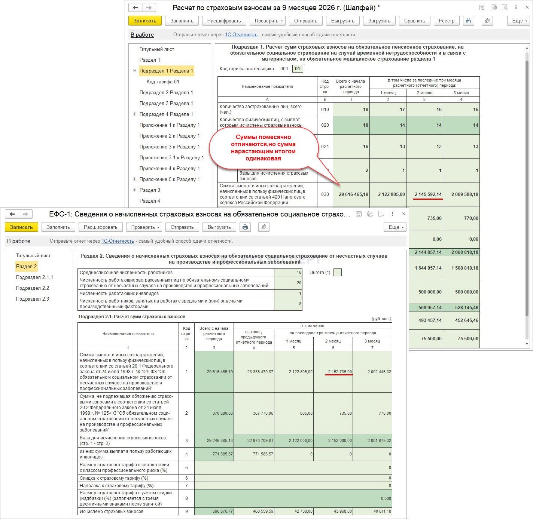The height and width of the screenshot is (519, 533).
Task: Click Выгрузить in the ЕФС-1 window
Action: pyautogui.click(x=219, y=227)
